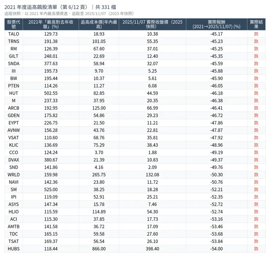Click the 2021年「最高對去年收盤」(%) column header
Viewport: 270px width, 257px height.
[x=51, y=24]
